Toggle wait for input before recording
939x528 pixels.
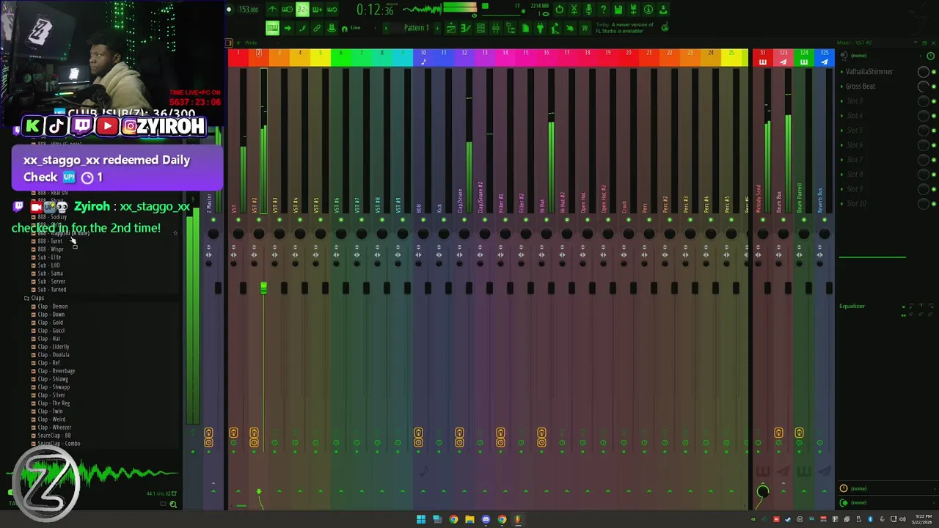pos(288,10)
